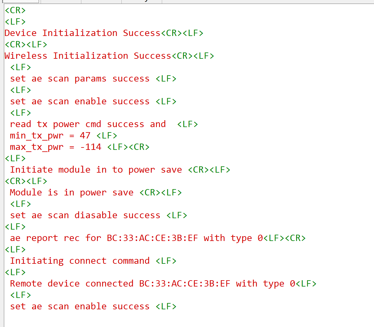Click the 'set ae scan params success' line
This screenshot has height=327, width=374.
click(x=80, y=79)
